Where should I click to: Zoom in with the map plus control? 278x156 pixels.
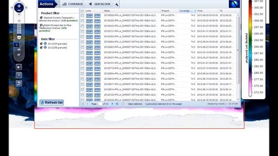point(19,6)
